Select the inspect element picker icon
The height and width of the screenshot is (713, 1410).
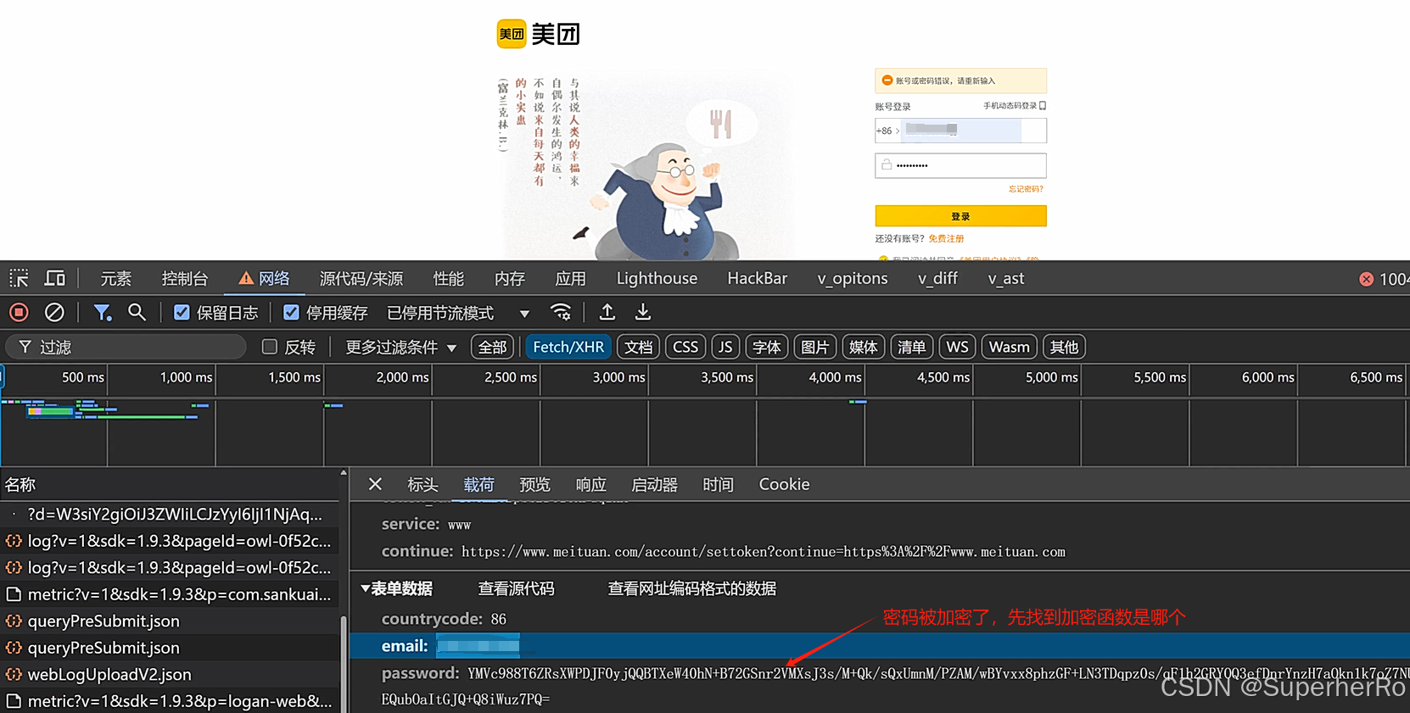pyautogui.click(x=19, y=278)
